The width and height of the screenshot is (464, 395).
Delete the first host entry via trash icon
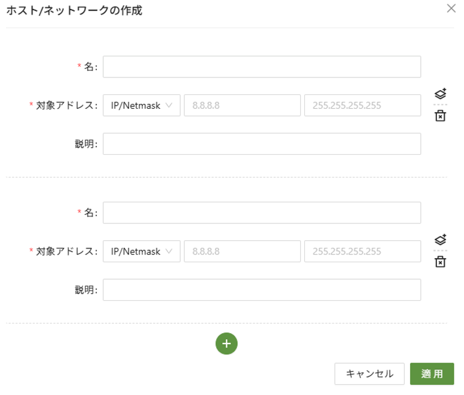pyautogui.click(x=440, y=116)
